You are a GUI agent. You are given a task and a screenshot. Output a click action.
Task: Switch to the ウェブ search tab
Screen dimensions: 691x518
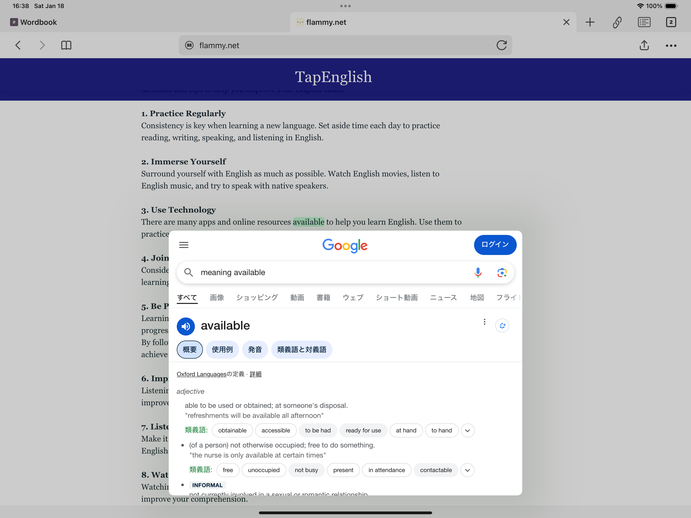[353, 298]
